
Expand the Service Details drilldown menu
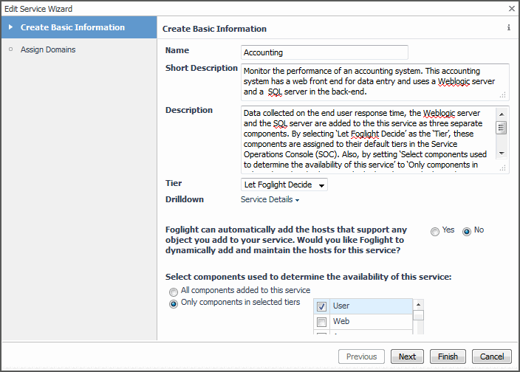[270, 199]
